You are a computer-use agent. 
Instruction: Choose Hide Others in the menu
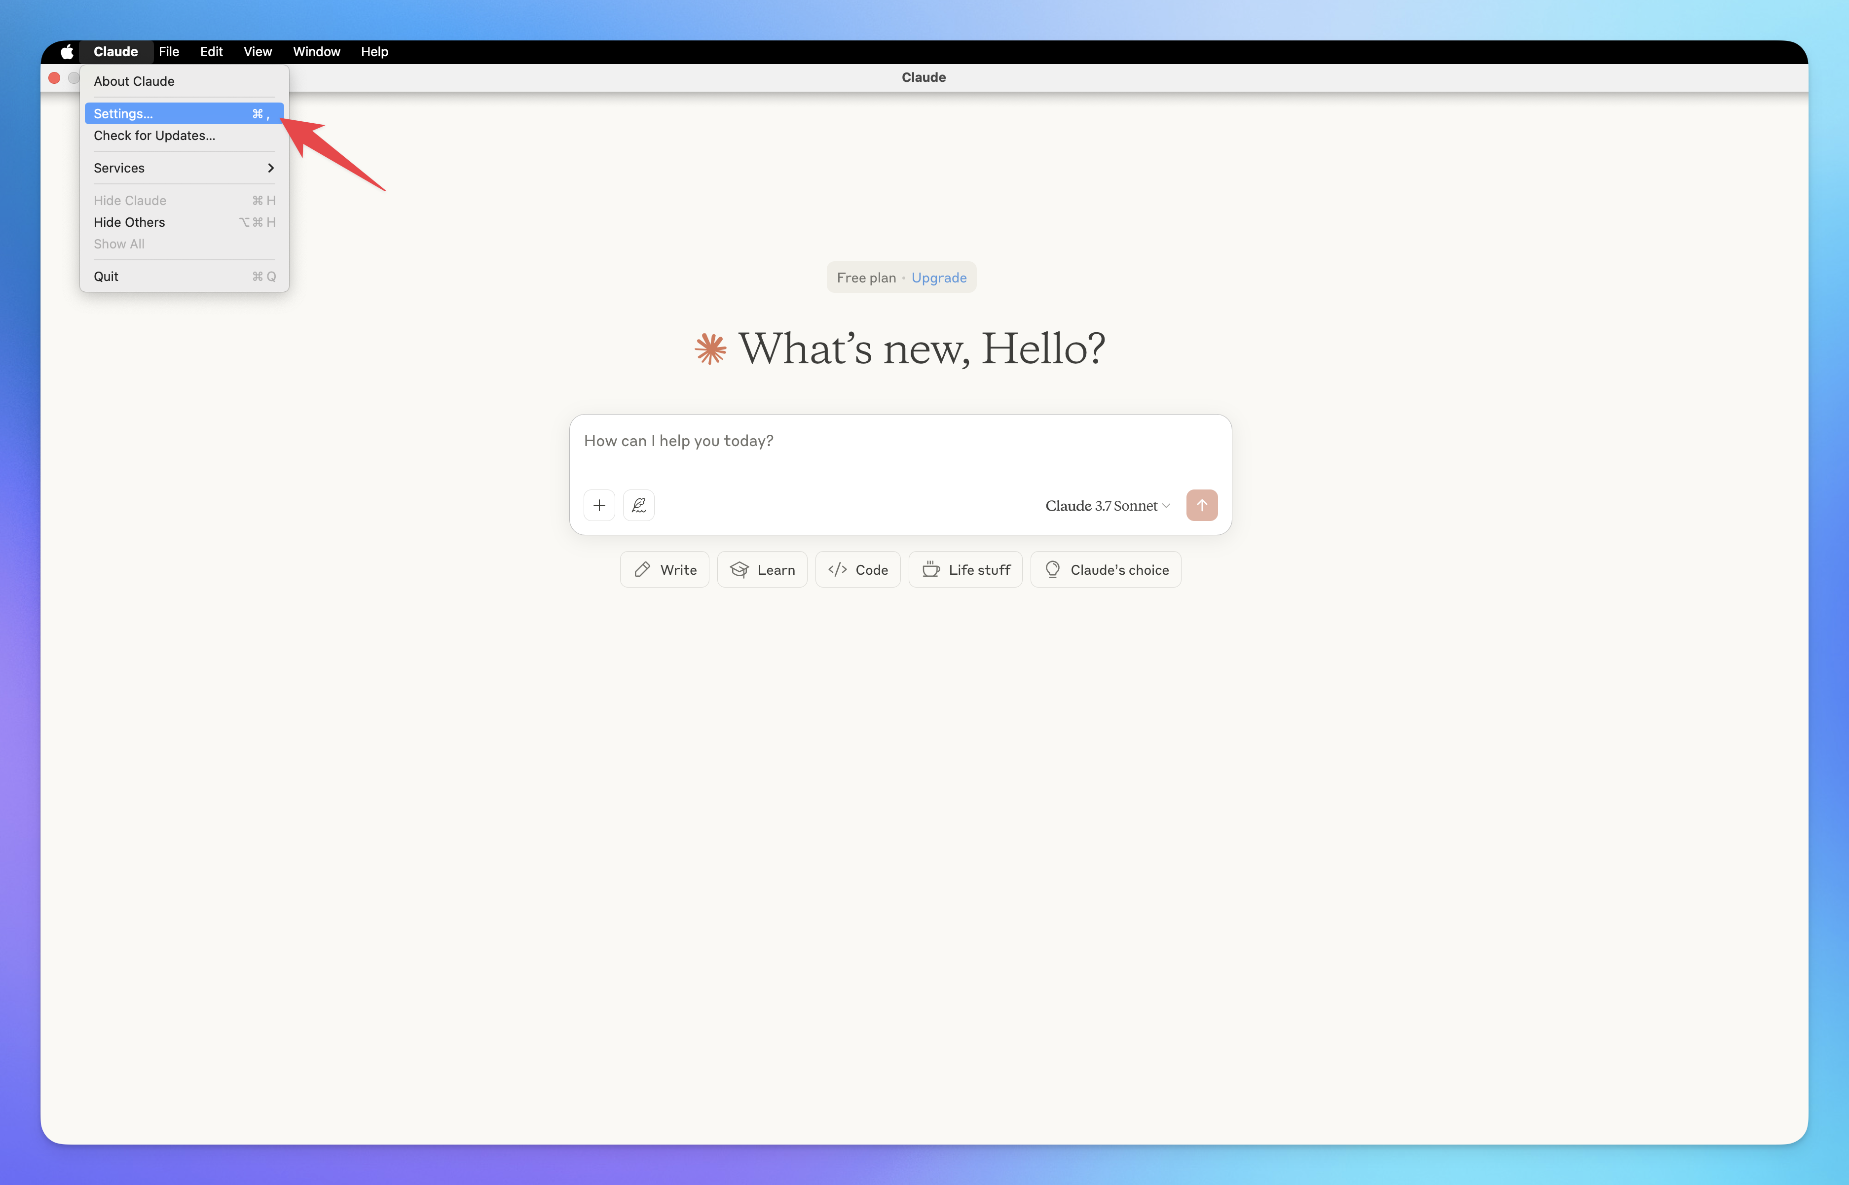184,222
